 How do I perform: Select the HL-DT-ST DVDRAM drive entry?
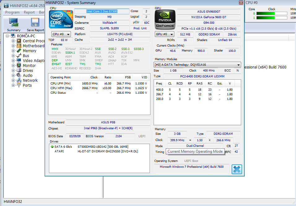(108, 151)
